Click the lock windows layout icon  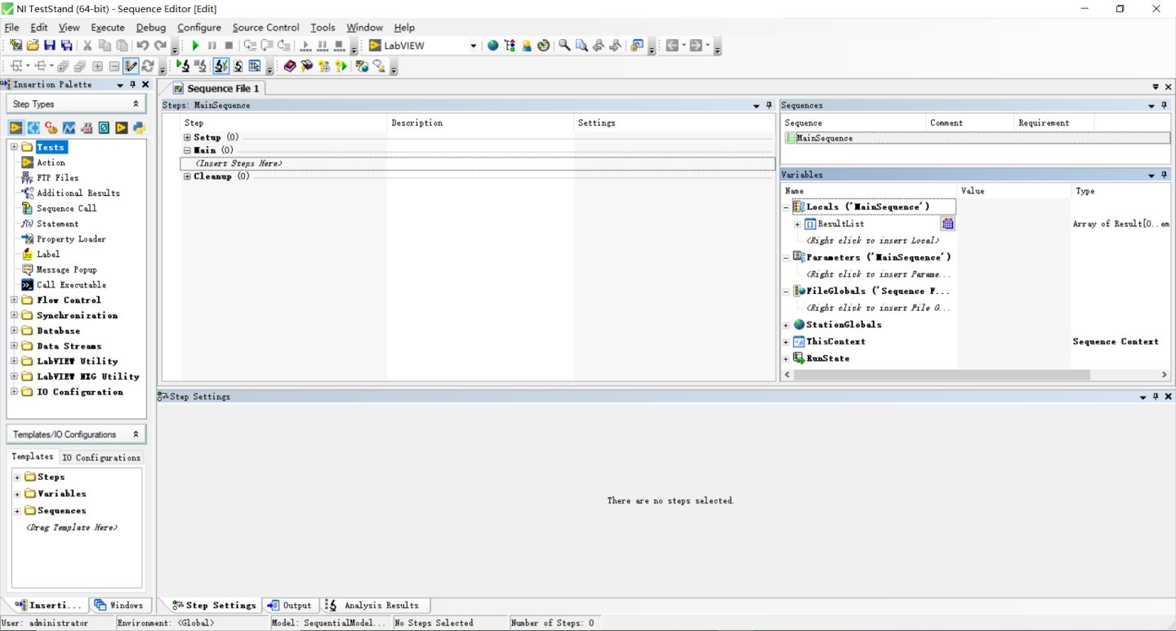click(x=637, y=46)
